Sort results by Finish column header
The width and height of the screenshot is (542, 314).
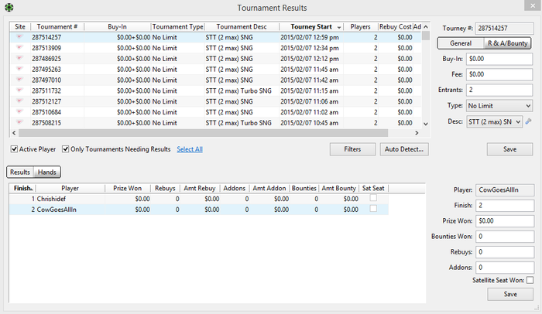coord(22,188)
